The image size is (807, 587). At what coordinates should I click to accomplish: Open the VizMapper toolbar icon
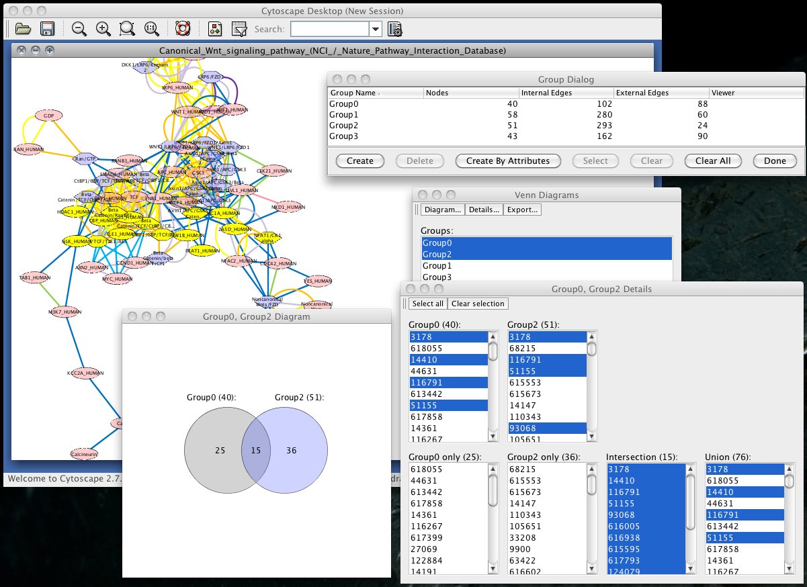point(215,29)
